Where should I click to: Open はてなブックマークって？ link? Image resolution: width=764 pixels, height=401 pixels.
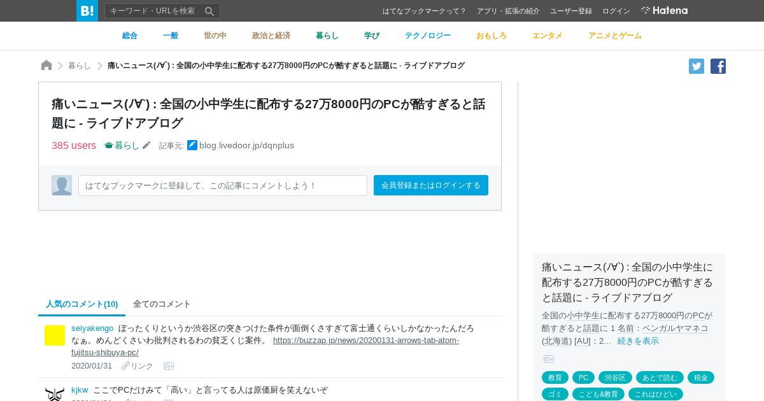coord(425,11)
